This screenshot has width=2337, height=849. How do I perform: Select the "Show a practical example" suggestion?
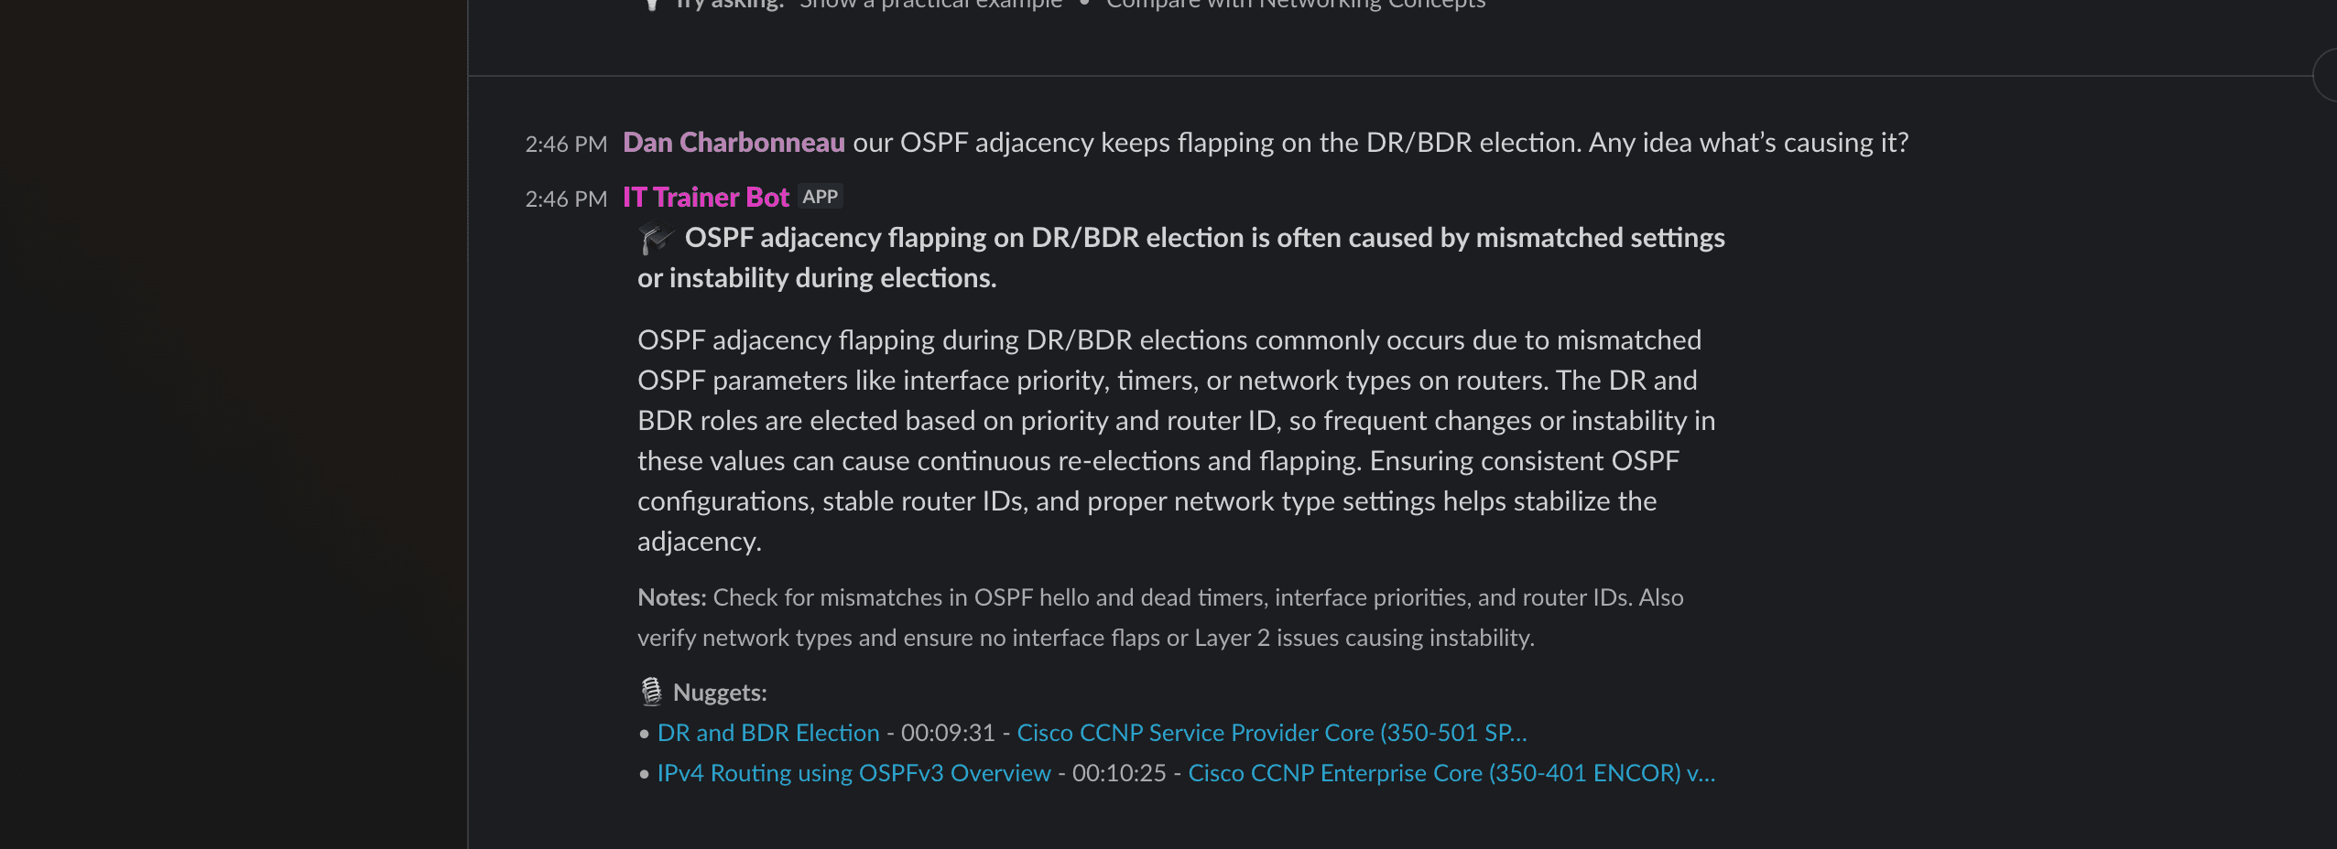930,5
